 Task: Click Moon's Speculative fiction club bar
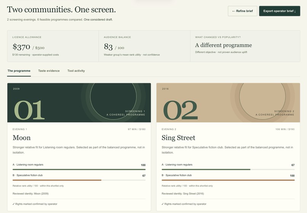(79, 180)
